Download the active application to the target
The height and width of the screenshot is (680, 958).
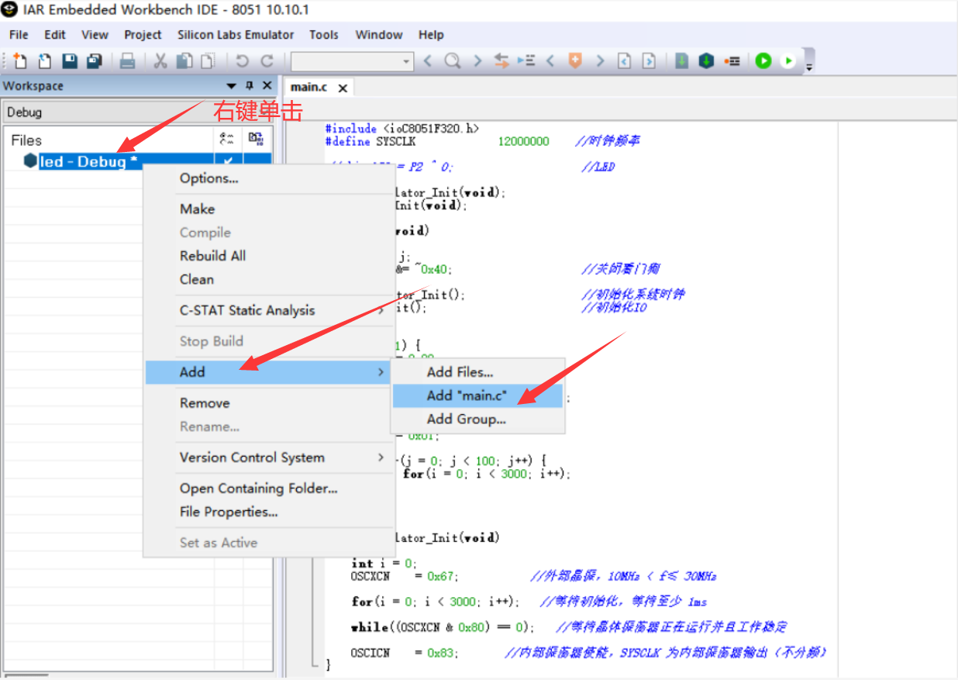tap(706, 60)
